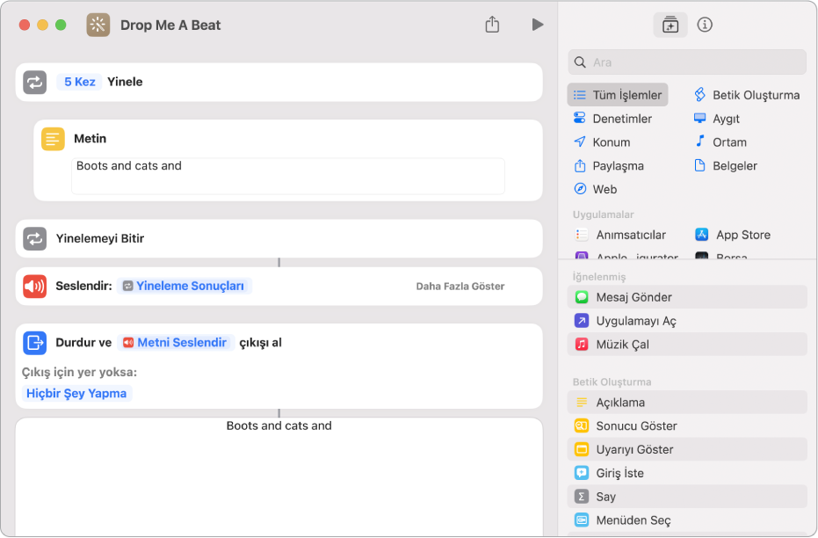Add the Uygulamayı Aç action
818x538 pixels.
pos(687,321)
